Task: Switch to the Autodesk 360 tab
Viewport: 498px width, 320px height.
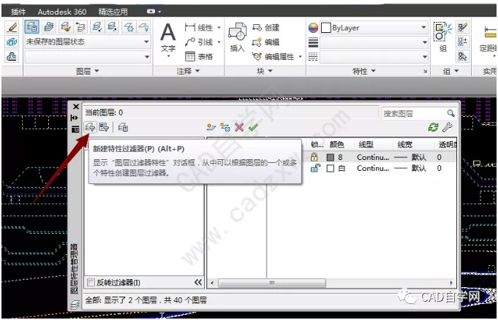Action: [62, 12]
